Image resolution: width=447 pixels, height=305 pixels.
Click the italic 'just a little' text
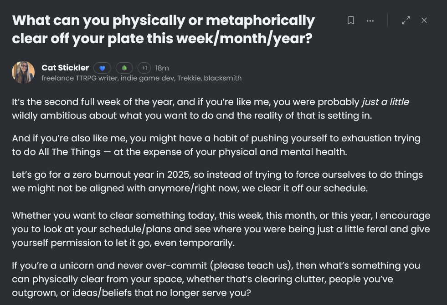click(x=385, y=102)
